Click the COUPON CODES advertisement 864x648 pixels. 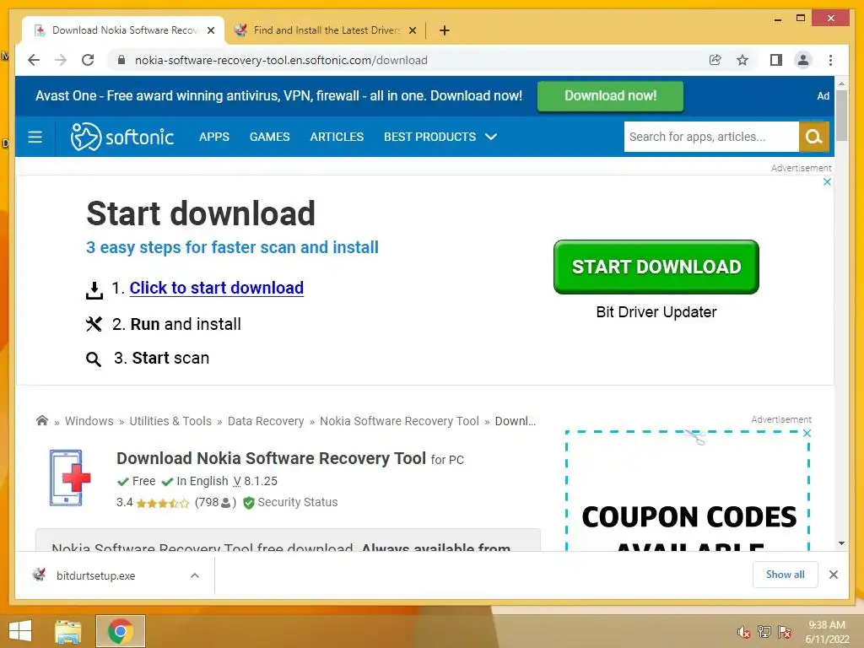tap(688, 492)
